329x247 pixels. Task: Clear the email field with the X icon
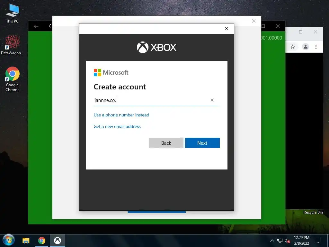pyautogui.click(x=212, y=100)
